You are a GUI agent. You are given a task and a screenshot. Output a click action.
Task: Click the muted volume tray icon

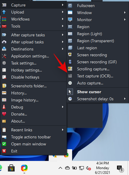pos(88,168)
